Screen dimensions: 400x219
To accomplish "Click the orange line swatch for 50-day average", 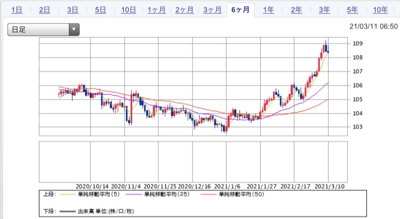I will [x=209, y=194].
